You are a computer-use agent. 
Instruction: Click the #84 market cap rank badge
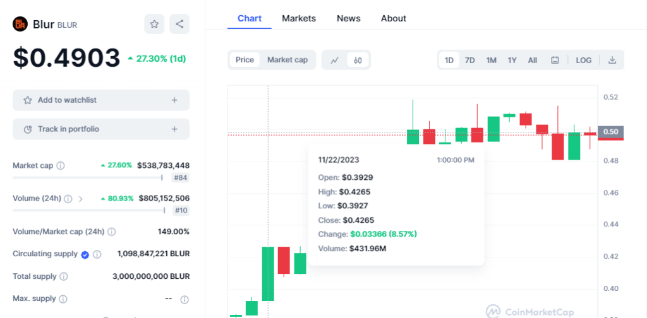[180, 177]
